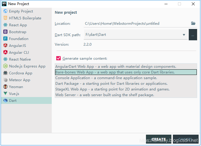Minimize the New Project window

166,4
